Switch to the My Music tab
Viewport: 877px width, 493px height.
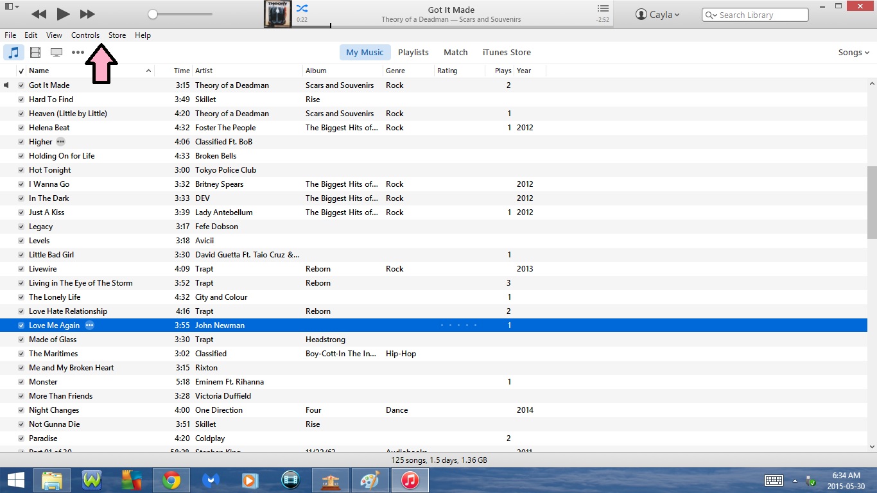365,53
